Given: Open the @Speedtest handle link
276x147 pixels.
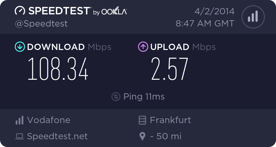Looking at the screenshot, I should click(x=41, y=24).
